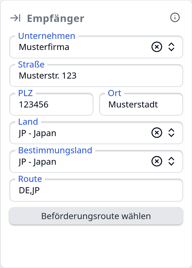Image resolution: width=192 pixels, height=268 pixels.
Task: Clear the Land field with the X icon
Action: tap(157, 133)
